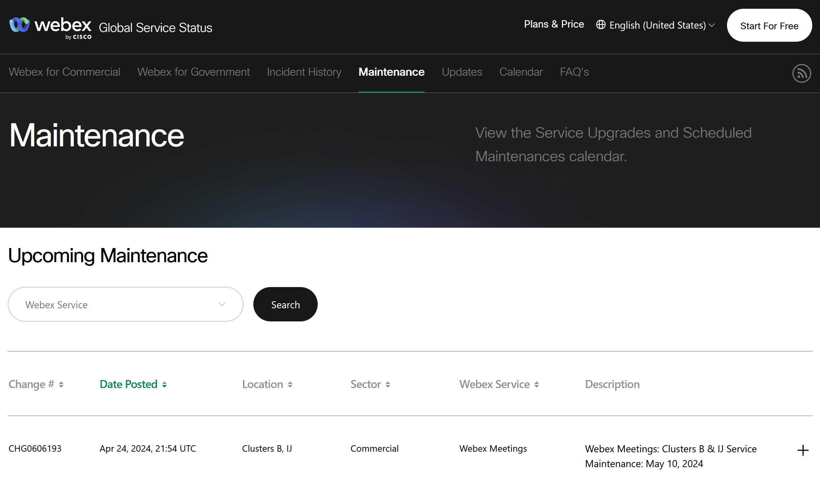820x488 pixels.
Task: Switch to the Incident History tab
Action: tap(304, 72)
